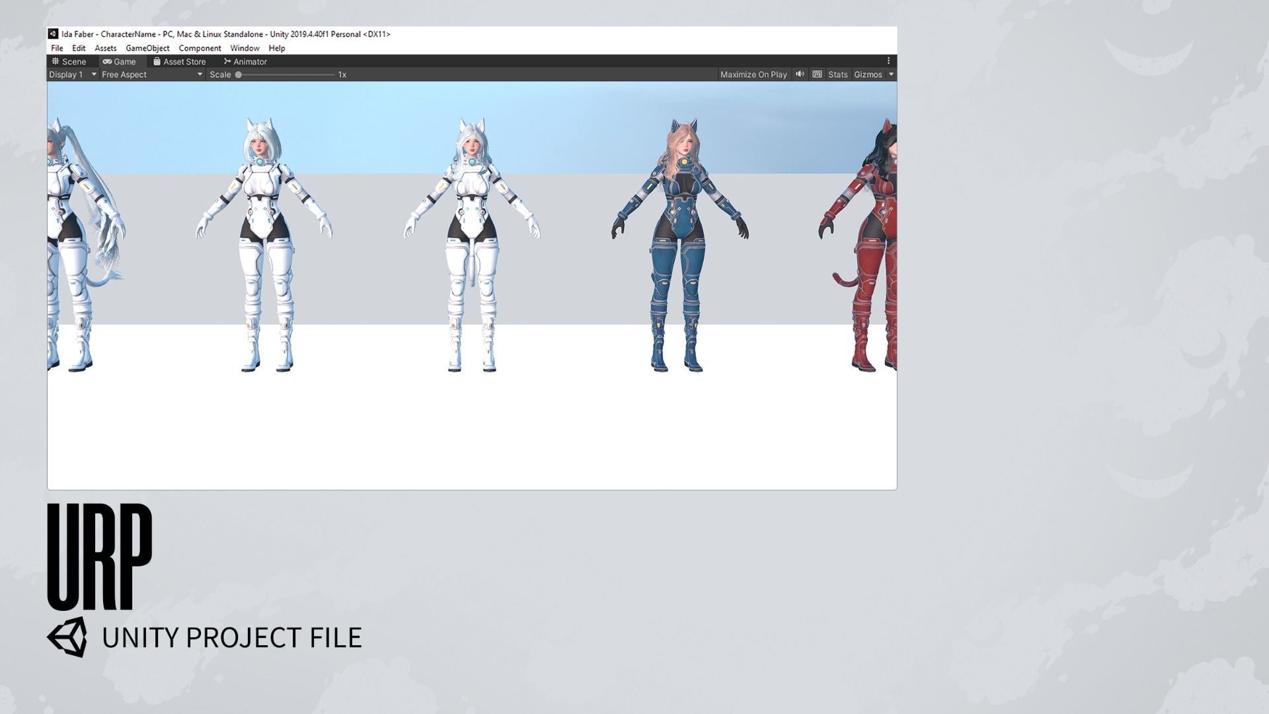1269x714 pixels.
Task: Switch to the Scene tab
Action: click(x=69, y=61)
